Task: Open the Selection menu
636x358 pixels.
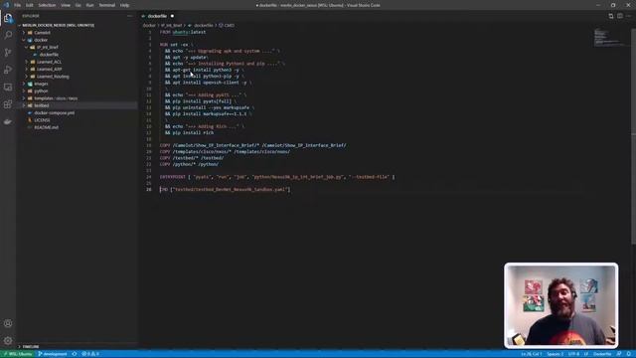Action: tap(47, 5)
